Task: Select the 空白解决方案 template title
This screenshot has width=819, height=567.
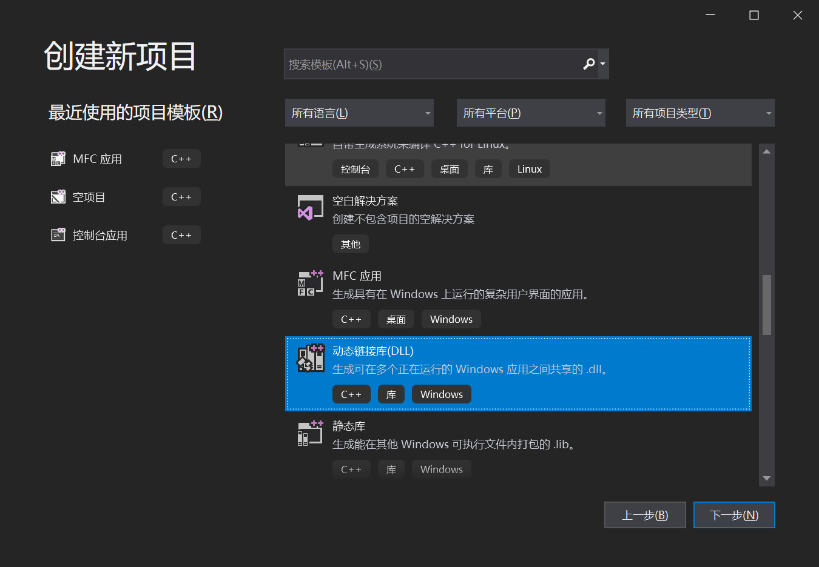Action: (x=365, y=201)
